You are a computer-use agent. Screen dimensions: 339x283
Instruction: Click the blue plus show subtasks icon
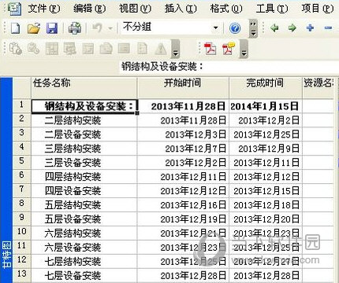(310, 28)
